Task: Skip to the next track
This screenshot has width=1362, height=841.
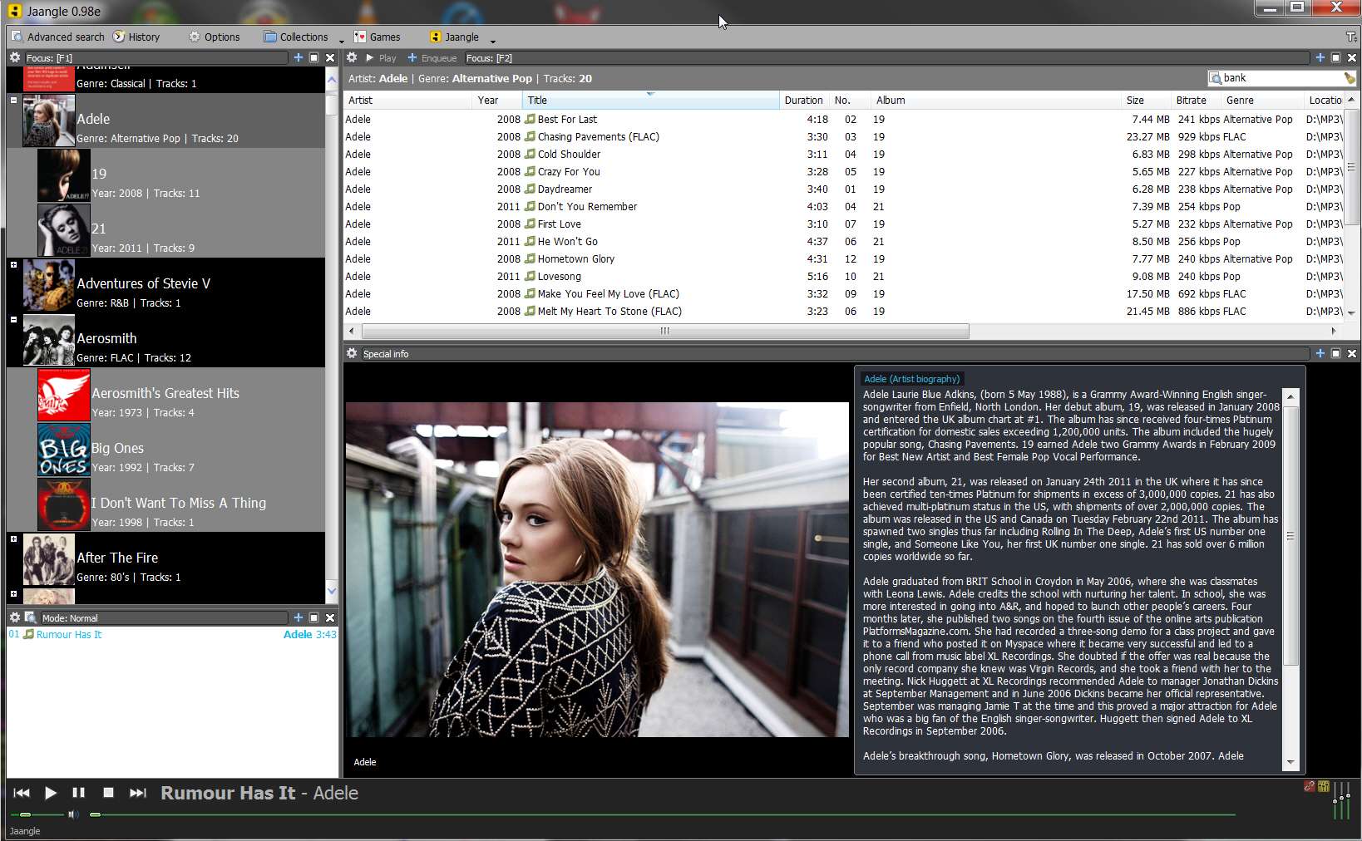Action: coord(138,793)
